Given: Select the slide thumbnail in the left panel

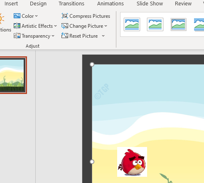Looking at the screenshot, I should (x=12, y=75).
